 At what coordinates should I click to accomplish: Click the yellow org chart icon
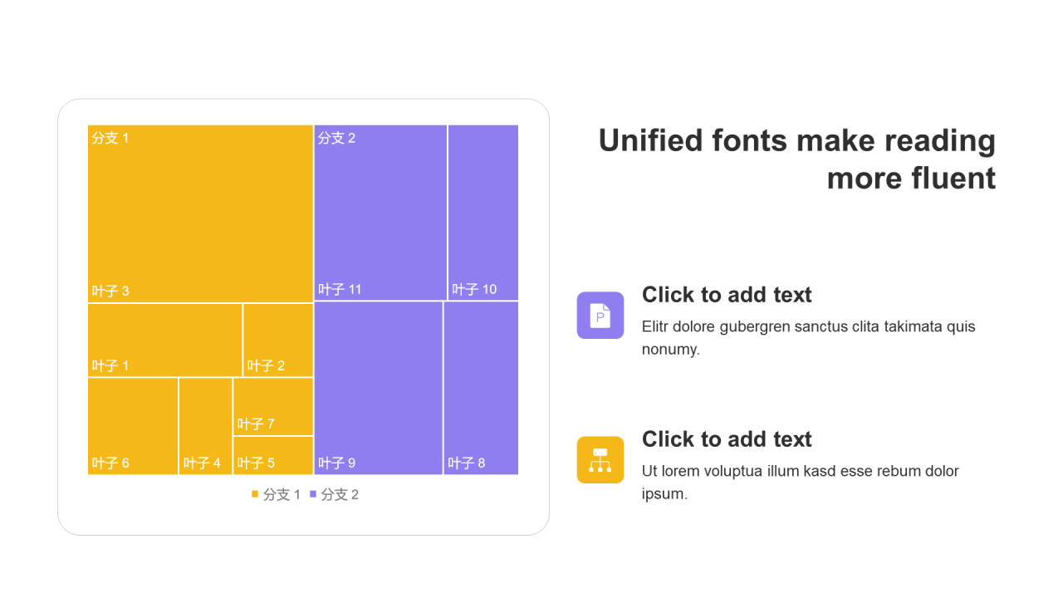coord(600,460)
